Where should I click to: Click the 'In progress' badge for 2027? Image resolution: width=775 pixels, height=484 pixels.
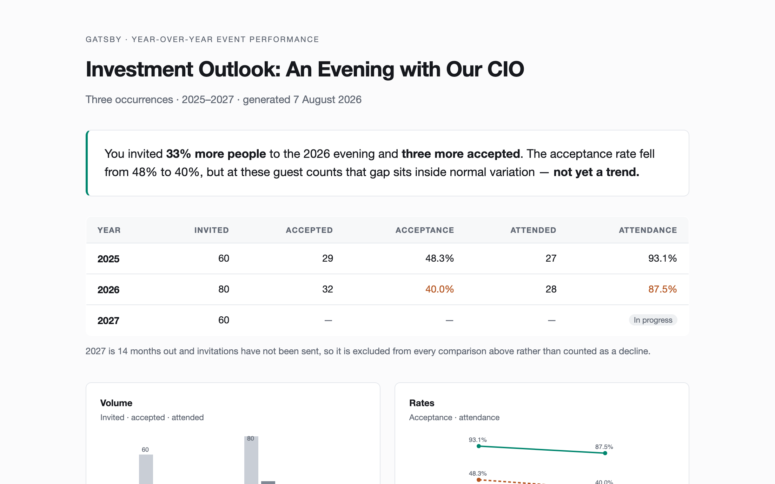coord(653,320)
